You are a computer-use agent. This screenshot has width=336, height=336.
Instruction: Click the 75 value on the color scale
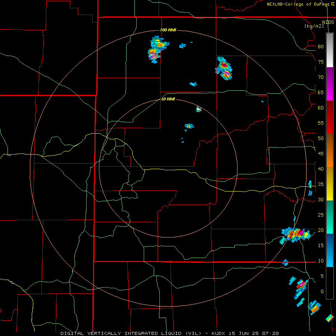click(x=321, y=62)
